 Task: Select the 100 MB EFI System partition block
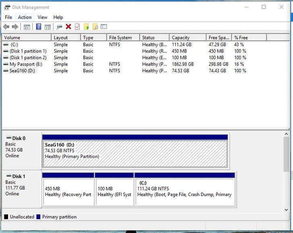click(114, 189)
